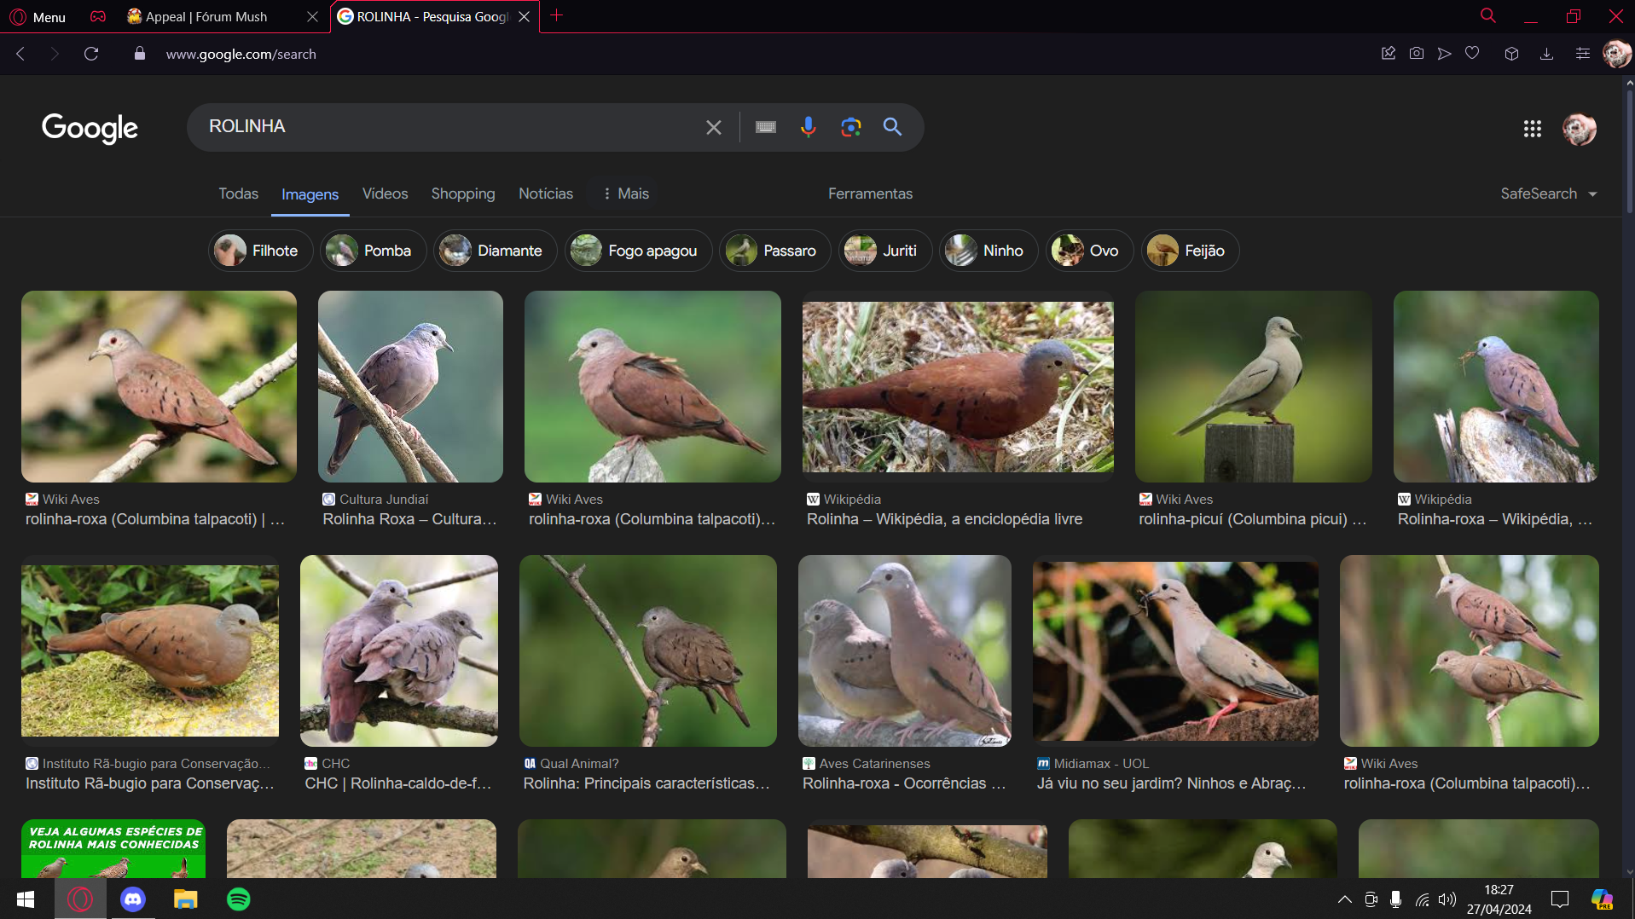Screen dimensions: 1635x919
Task: Expand the Mais menu
Action: pos(625,194)
